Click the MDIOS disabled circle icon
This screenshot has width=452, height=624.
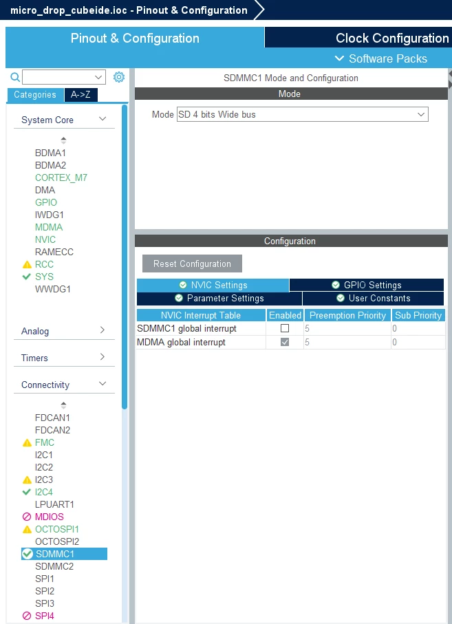coord(27,517)
